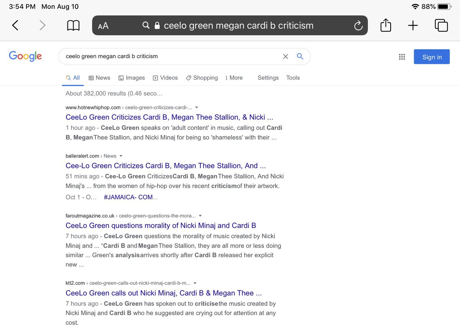Tap the 3:54 PM clock in status bar
Image resolution: width=460 pixels, height=328 pixels.
coord(22,7)
